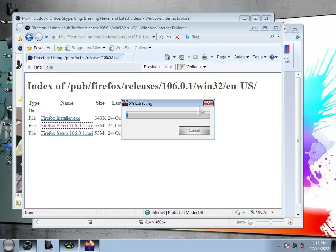336x252 pixels.
Task: Open Web Slice Gallery dropdown
Action: tap(150, 48)
